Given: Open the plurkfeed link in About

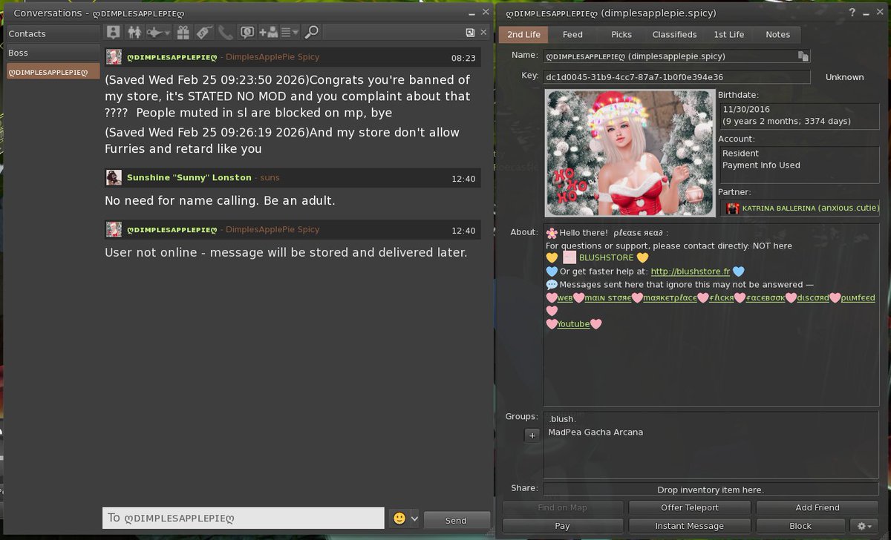Looking at the screenshot, I should [x=858, y=297].
